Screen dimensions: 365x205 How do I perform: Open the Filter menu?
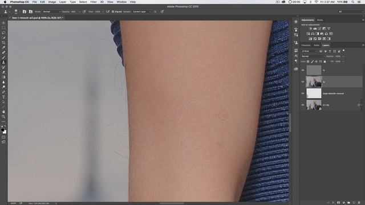pyautogui.click(x=94, y=2)
